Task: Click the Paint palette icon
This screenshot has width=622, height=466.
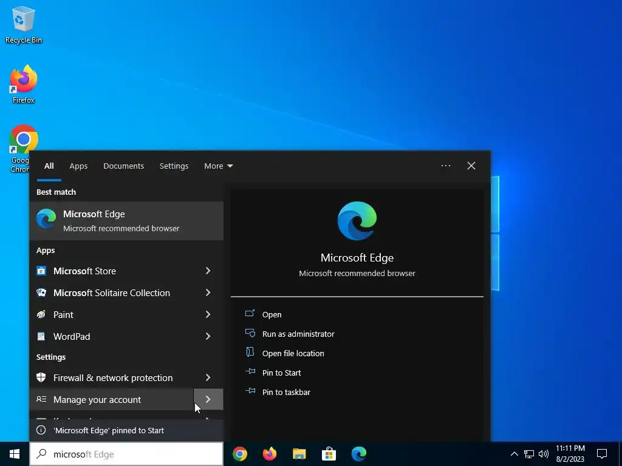Action: (x=41, y=314)
